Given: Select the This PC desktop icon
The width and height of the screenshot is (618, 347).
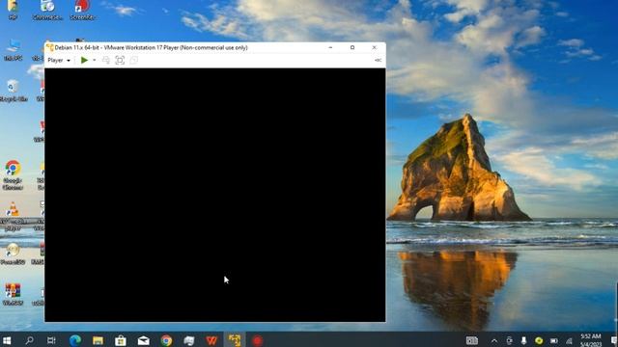Looking at the screenshot, I should 13,50.
